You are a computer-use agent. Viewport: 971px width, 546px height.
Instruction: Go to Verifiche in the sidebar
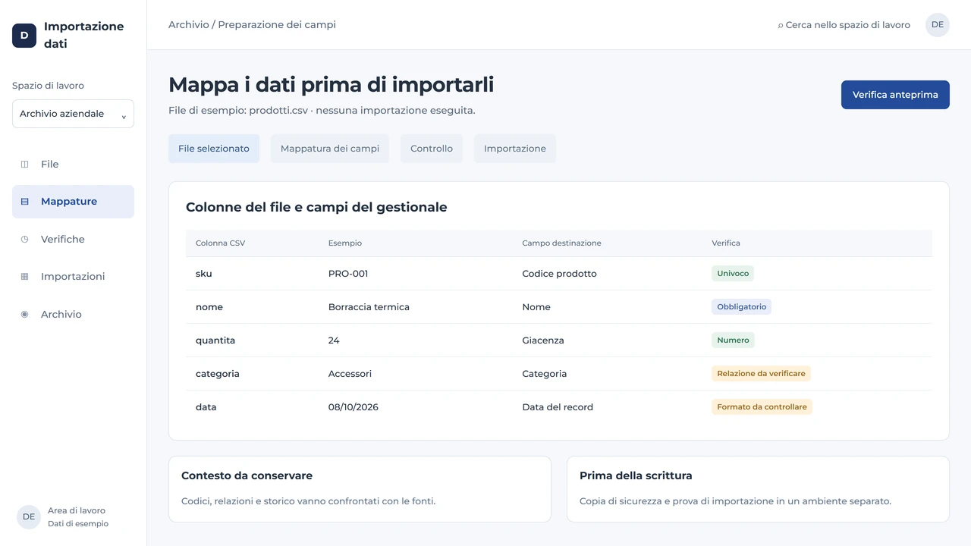pos(73,239)
